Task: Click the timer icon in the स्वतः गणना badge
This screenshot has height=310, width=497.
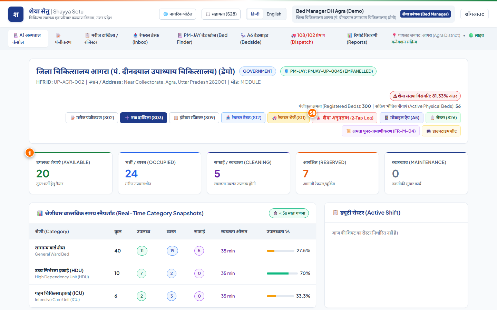Action: coord(275,213)
